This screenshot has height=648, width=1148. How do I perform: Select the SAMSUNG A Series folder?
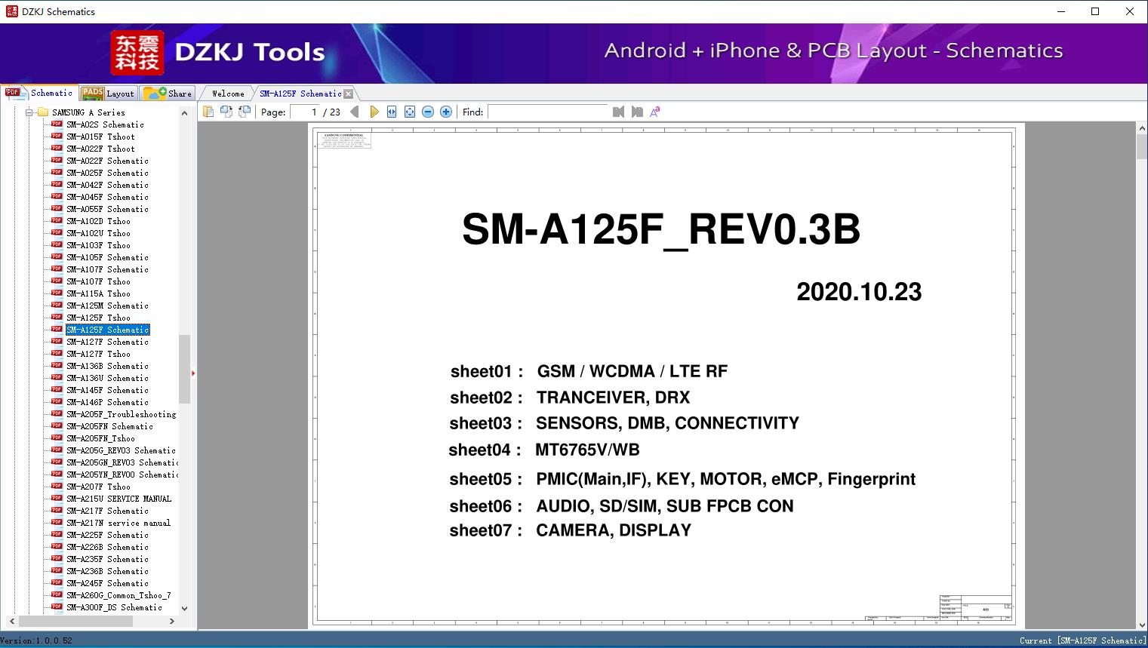click(x=88, y=112)
